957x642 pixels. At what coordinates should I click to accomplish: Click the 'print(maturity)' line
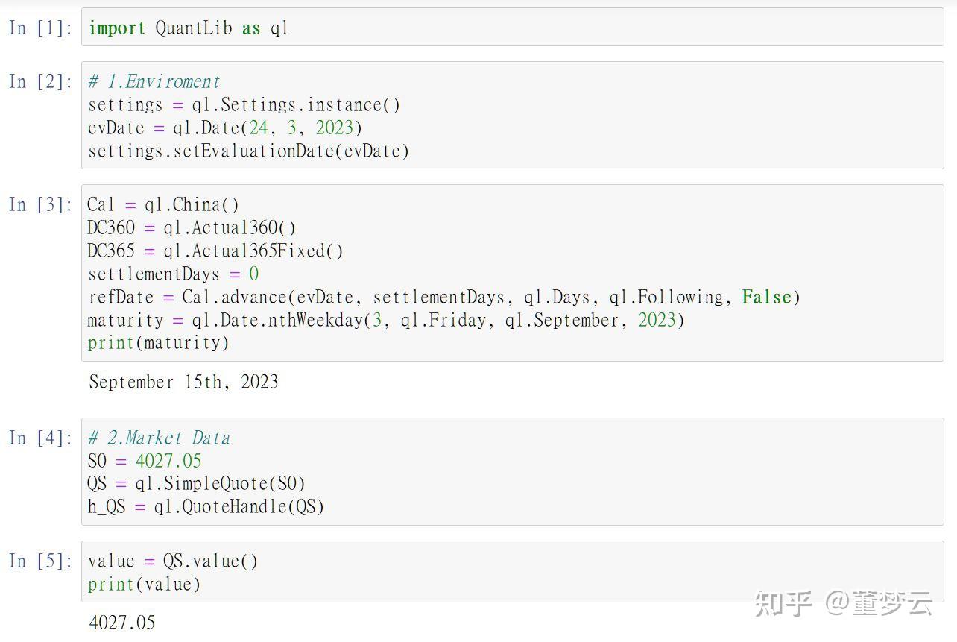click(159, 343)
